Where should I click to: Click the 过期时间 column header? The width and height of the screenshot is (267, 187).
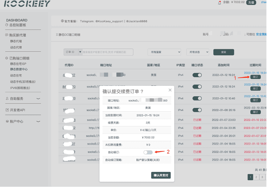tap(255, 65)
